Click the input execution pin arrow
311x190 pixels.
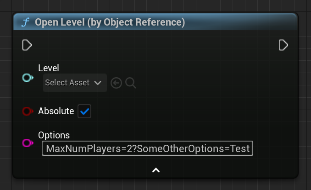point(27,45)
